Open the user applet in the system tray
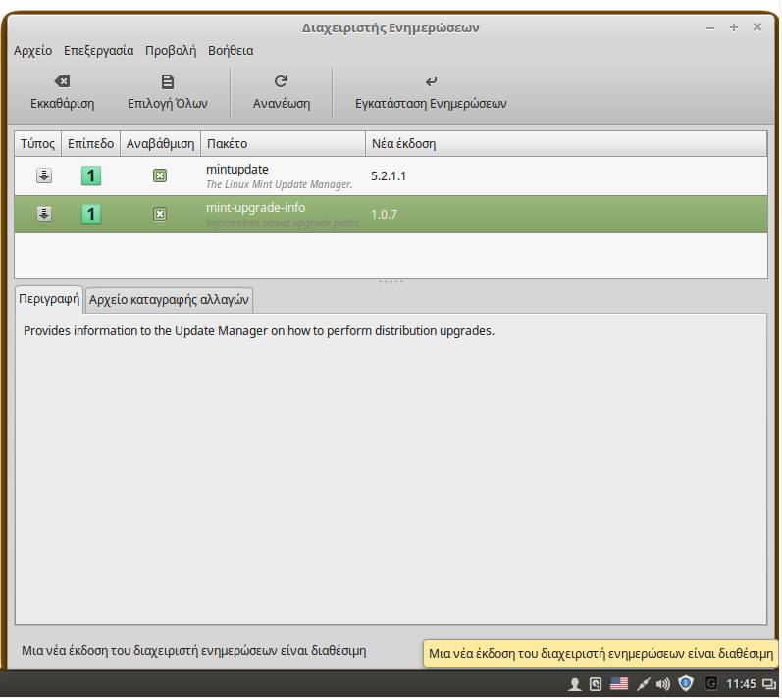Viewport: 782px width, 699px height. click(575, 684)
